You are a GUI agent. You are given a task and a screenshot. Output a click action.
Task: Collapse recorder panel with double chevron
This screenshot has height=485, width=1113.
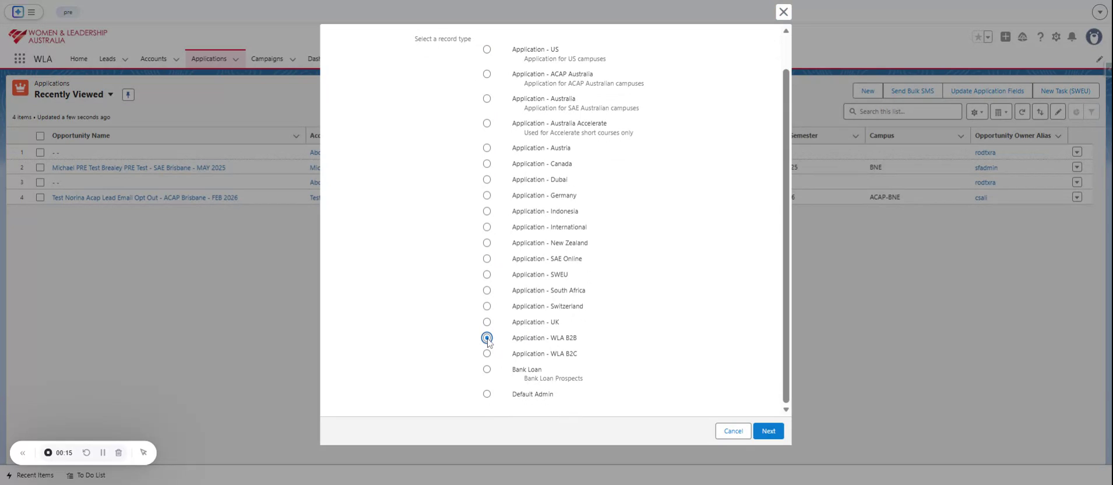[x=23, y=453]
